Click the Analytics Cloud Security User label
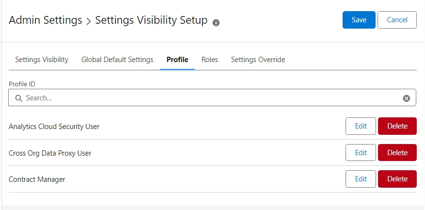This screenshot has width=425, height=210. (54, 127)
